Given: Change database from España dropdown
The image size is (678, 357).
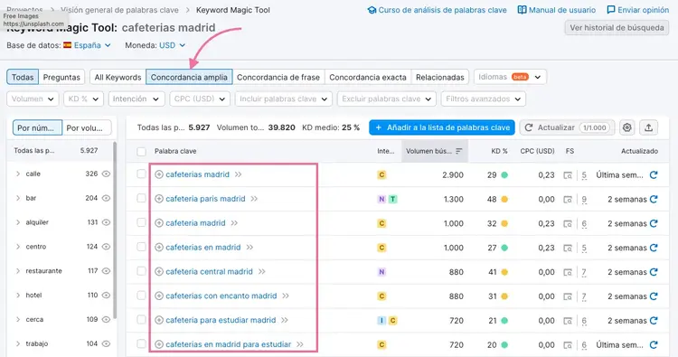Looking at the screenshot, I should tap(88, 45).
